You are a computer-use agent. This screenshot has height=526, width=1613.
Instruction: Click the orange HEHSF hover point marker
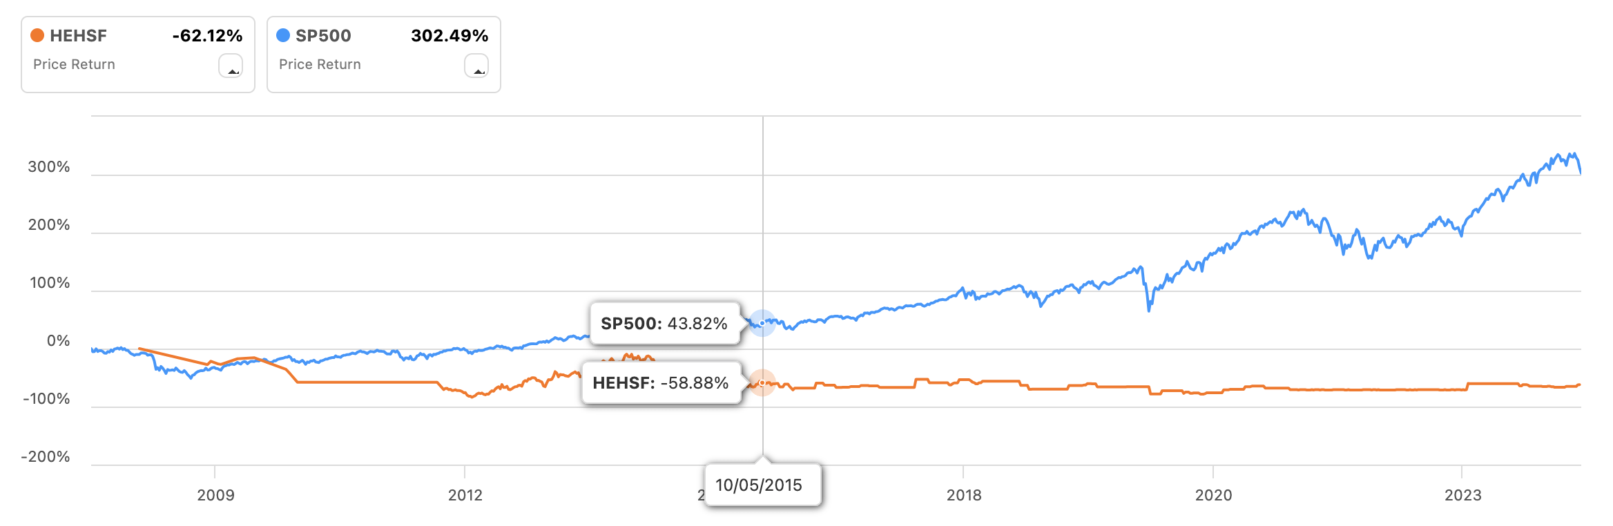coord(762,382)
